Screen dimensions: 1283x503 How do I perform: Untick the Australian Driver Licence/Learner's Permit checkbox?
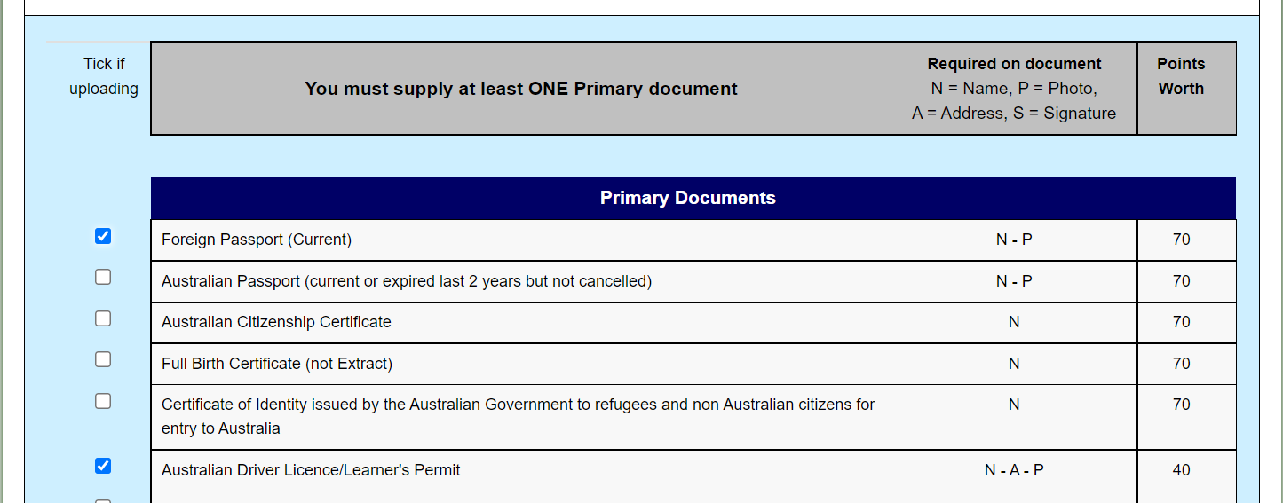(103, 466)
